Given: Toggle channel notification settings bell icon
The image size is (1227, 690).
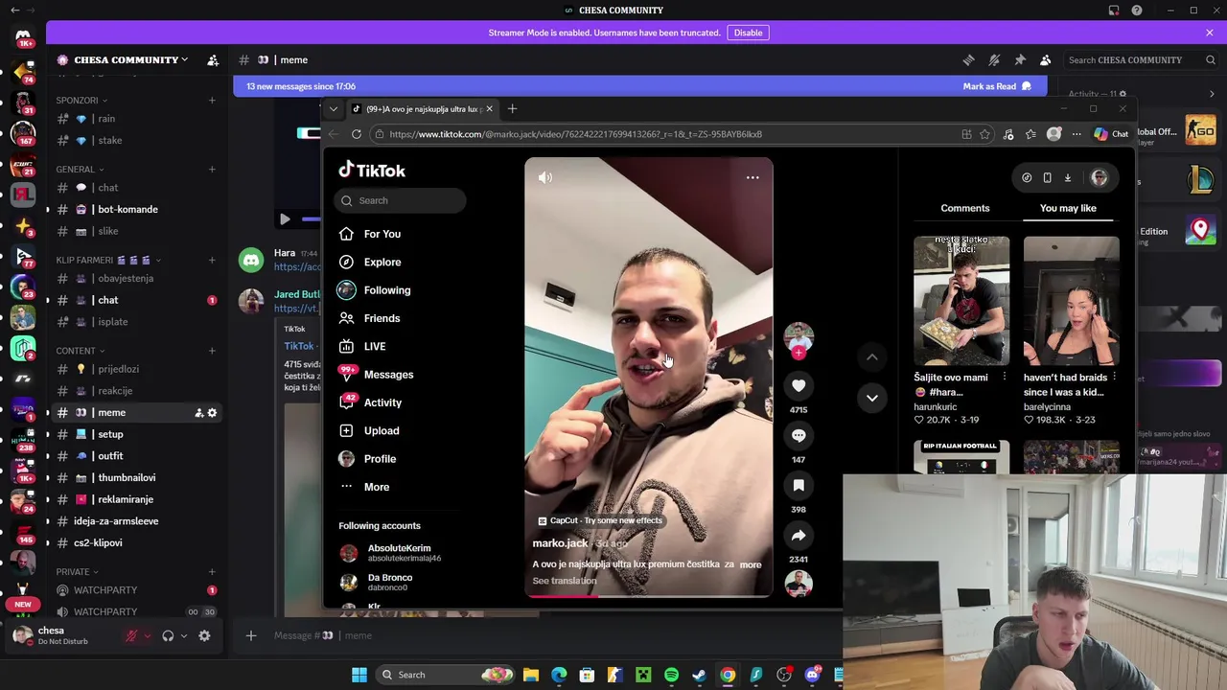Looking at the screenshot, I should (x=994, y=59).
